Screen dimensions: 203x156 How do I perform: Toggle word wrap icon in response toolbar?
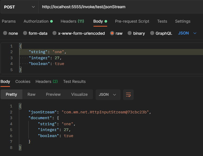128,95
